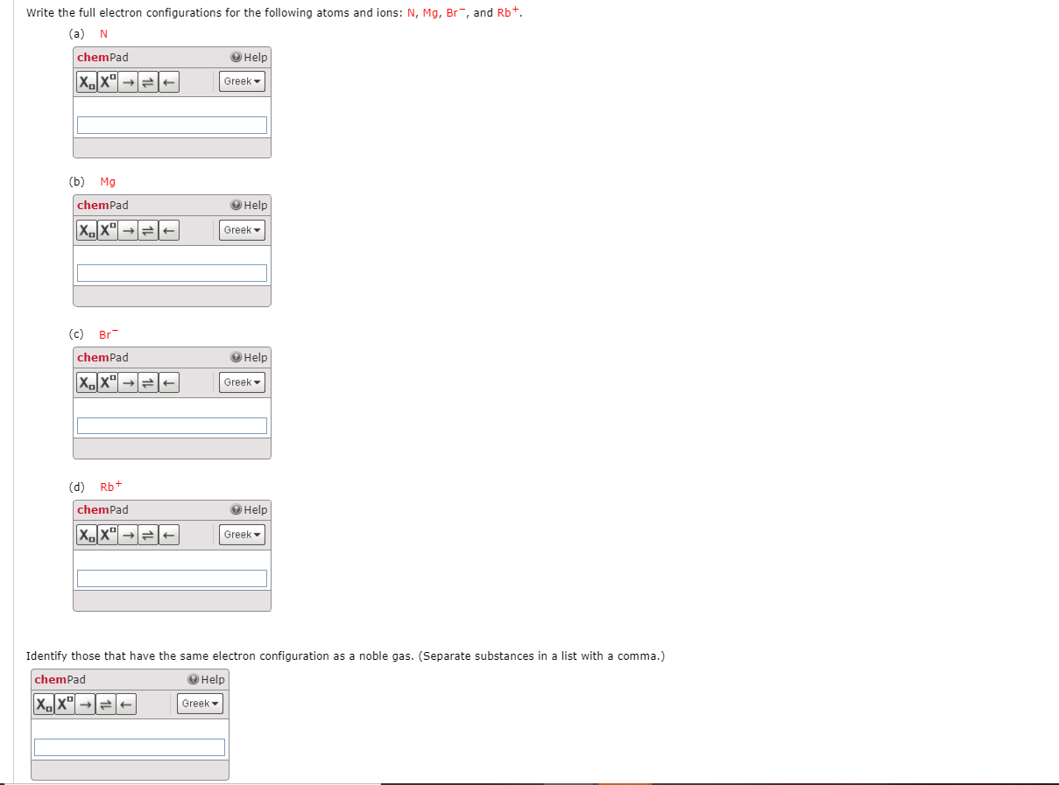
Task: Click the answer input field for Mg
Action: point(172,273)
